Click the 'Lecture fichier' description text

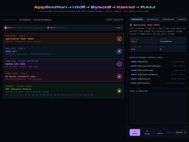178,62
